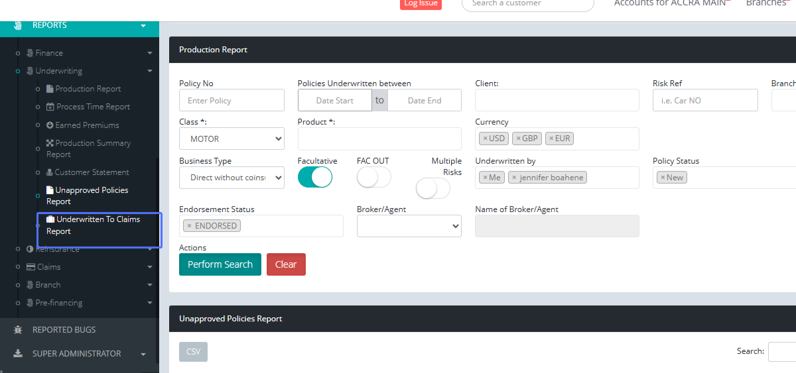Open Customer Statement in sidebar

click(x=92, y=172)
